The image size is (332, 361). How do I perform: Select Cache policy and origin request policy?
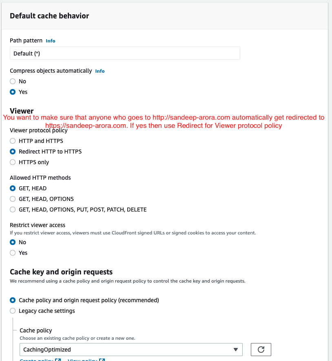pyautogui.click(x=13, y=300)
